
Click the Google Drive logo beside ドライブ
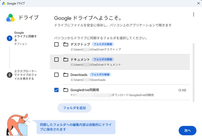10,18
